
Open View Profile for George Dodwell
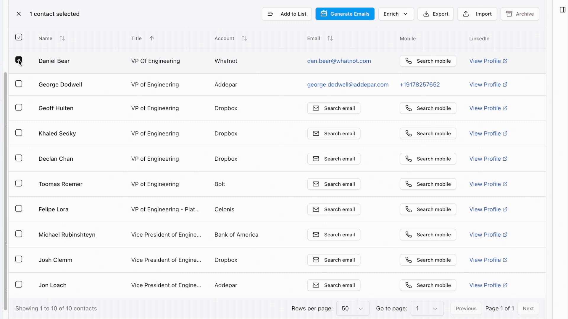click(486, 84)
